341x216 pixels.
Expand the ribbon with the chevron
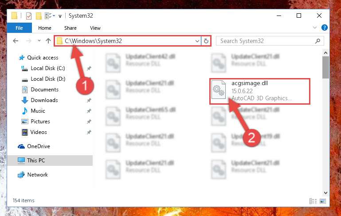pyautogui.click(x=315, y=27)
